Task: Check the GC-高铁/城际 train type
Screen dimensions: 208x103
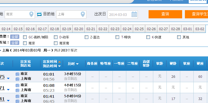Action: (x=25, y=37)
